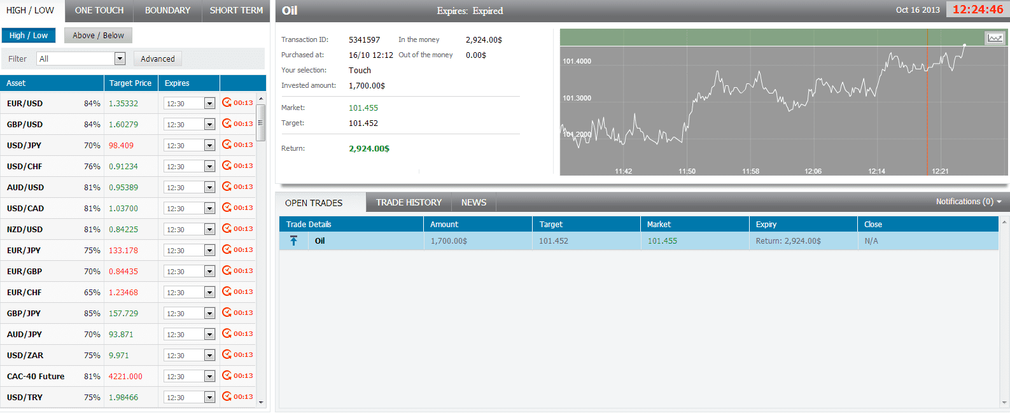Expand the Notifications (0) menu

coord(969,202)
